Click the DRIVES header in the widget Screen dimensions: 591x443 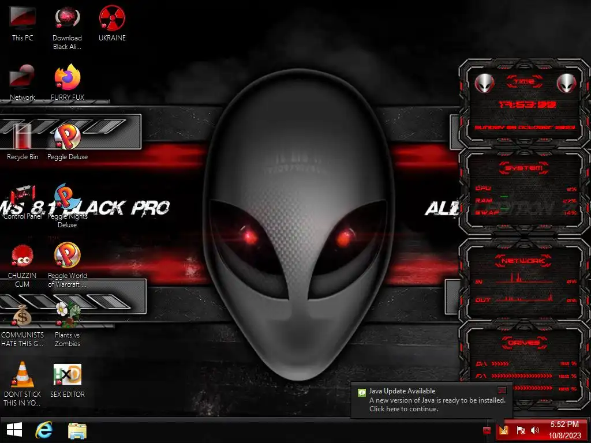[x=524, y=343]
